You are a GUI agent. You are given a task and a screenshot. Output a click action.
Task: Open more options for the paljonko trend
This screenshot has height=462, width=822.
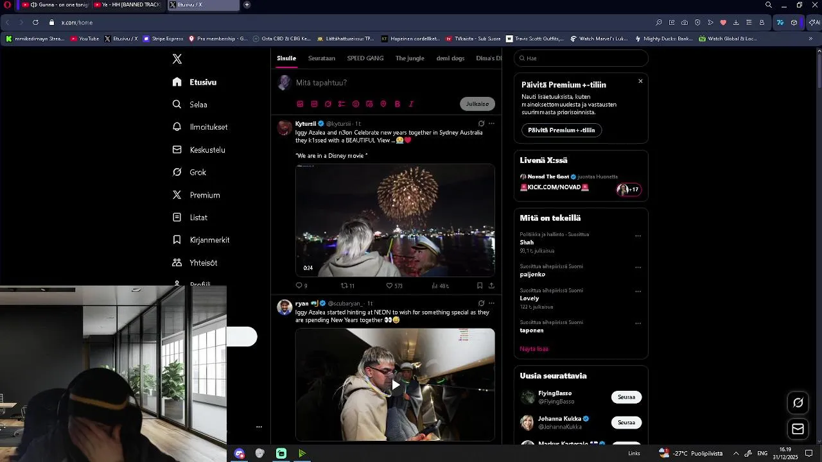pos(638,267)
